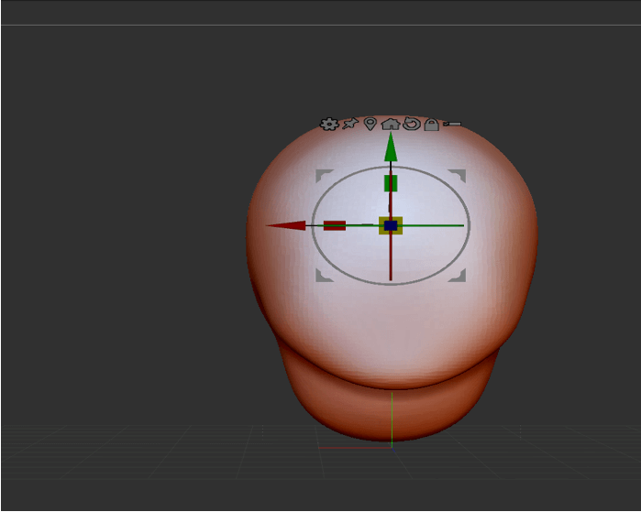The image size is (641, 512).
Task: Click the yellow center uniform-scale square
Action: pyautogui.click(x=391, y=226)
